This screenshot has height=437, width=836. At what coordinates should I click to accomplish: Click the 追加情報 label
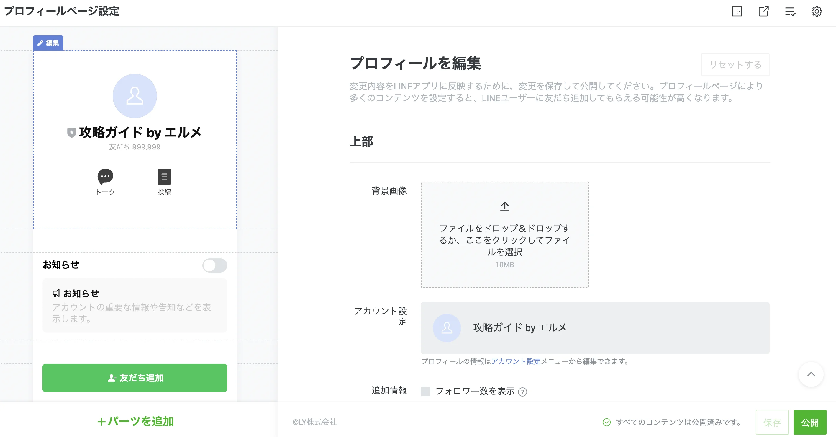pyautogui.click(x=389, y=390)
